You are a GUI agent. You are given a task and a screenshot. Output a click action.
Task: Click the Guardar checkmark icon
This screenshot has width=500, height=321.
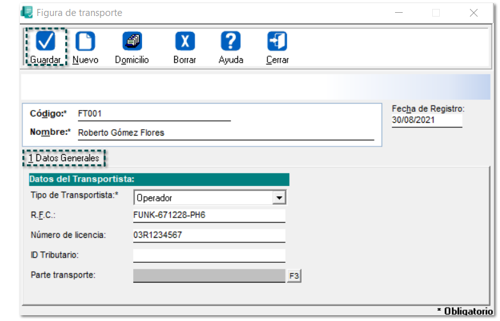pos(45,42)
